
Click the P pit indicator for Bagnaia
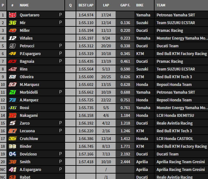(x=60, y=61)
